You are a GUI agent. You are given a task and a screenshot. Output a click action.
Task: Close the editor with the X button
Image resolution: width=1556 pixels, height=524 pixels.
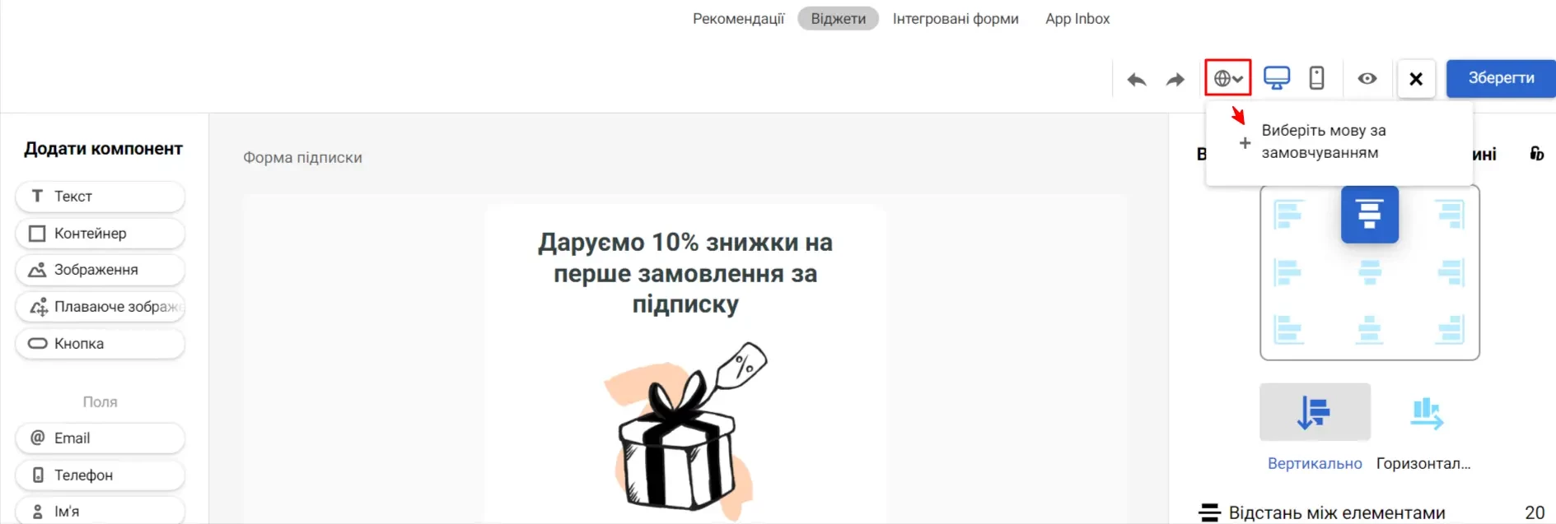[1416, 79]
